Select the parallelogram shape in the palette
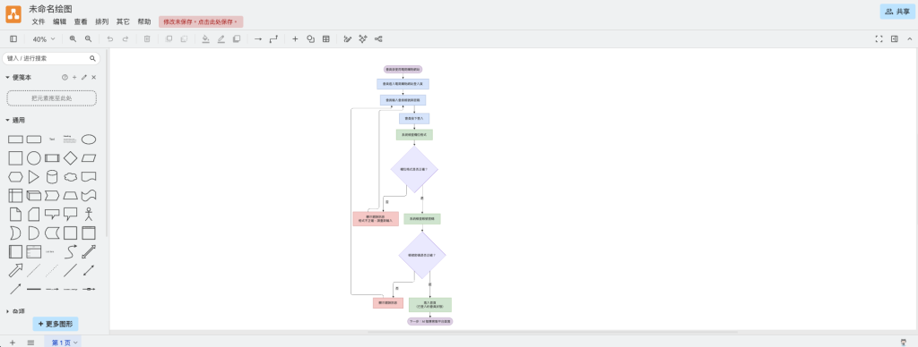The image size is (918, 347). tap(89, 157)
